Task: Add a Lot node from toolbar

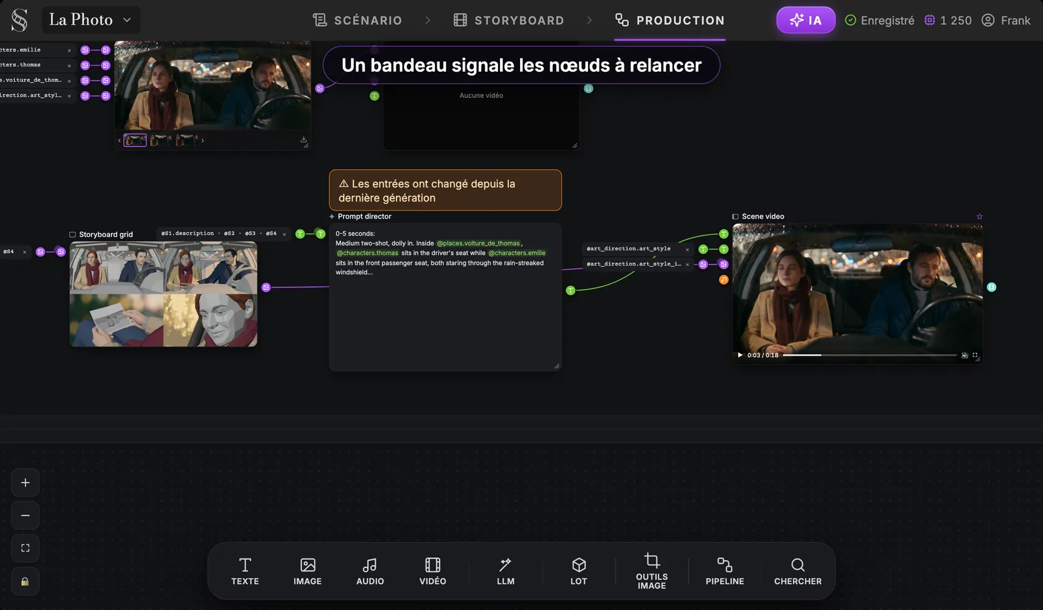Action: coord(579,572)
